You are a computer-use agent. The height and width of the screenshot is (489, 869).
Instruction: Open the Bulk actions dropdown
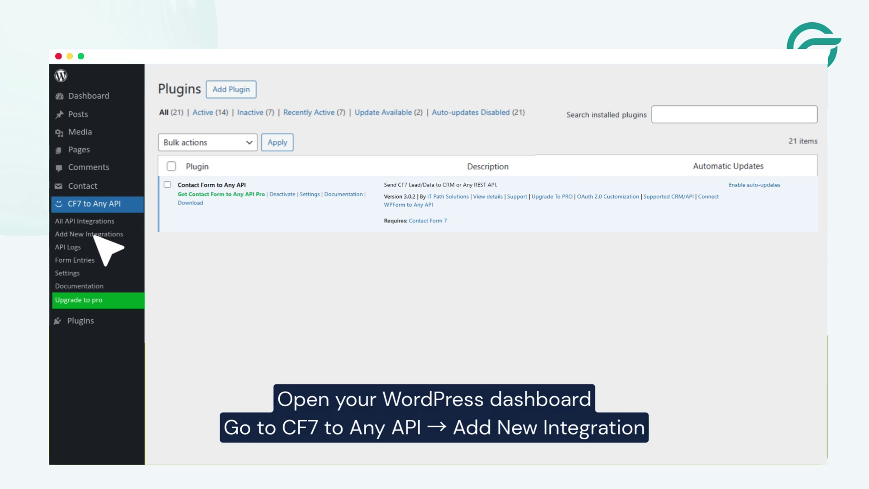coord(207,142)
